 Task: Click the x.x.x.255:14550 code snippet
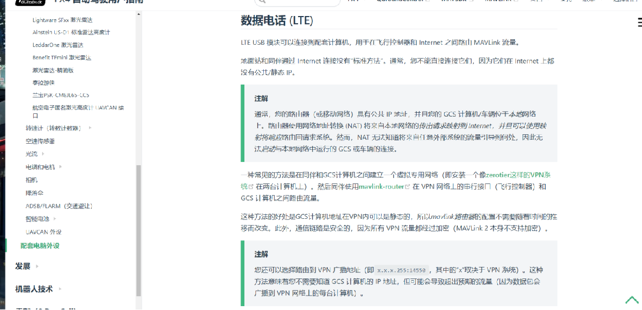click(x=403, y=270)
